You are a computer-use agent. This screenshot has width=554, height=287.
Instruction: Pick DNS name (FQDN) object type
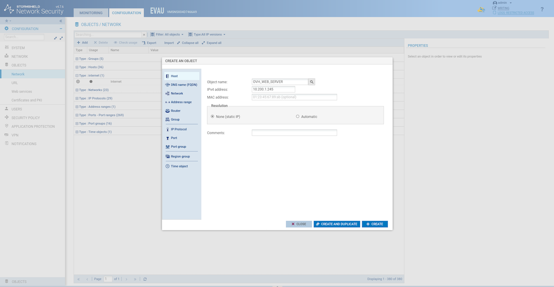pyautogui.click(x=184, y=85)
